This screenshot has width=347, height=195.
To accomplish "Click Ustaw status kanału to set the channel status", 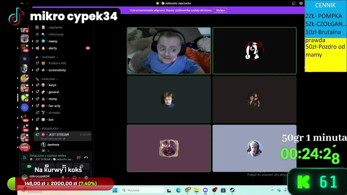I will pyautogui.click(x=53, y=139).
